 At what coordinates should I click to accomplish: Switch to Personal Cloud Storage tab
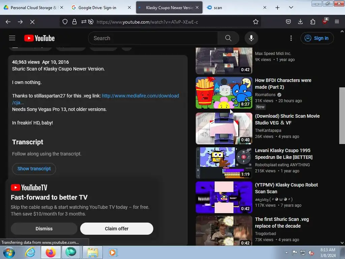click(x=33, y=7)
